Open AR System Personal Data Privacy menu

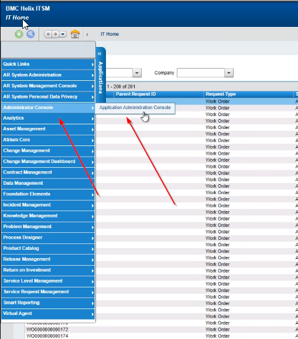[48, 97]
